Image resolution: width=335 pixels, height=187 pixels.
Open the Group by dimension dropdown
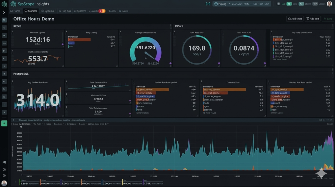pyautogui.click(x=22, y=124)
